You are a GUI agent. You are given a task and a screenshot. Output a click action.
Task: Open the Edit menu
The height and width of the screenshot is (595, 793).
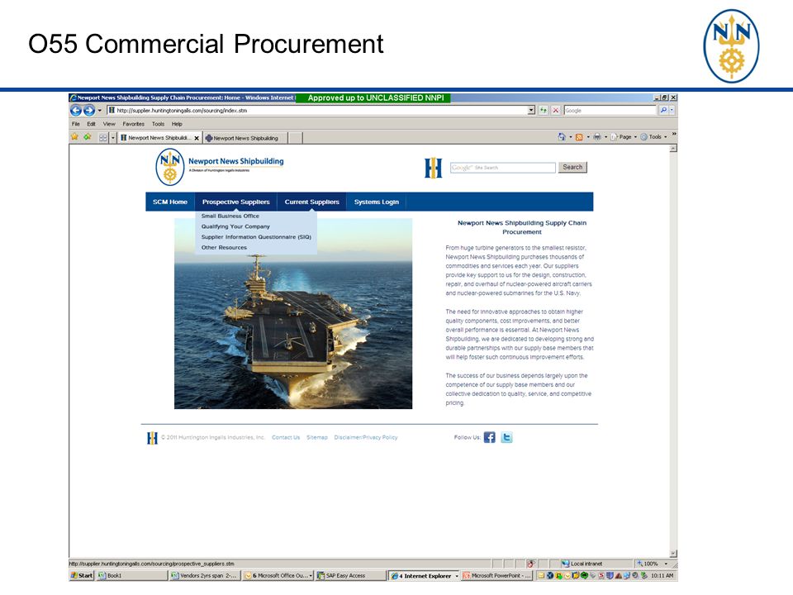click(91, 124)
